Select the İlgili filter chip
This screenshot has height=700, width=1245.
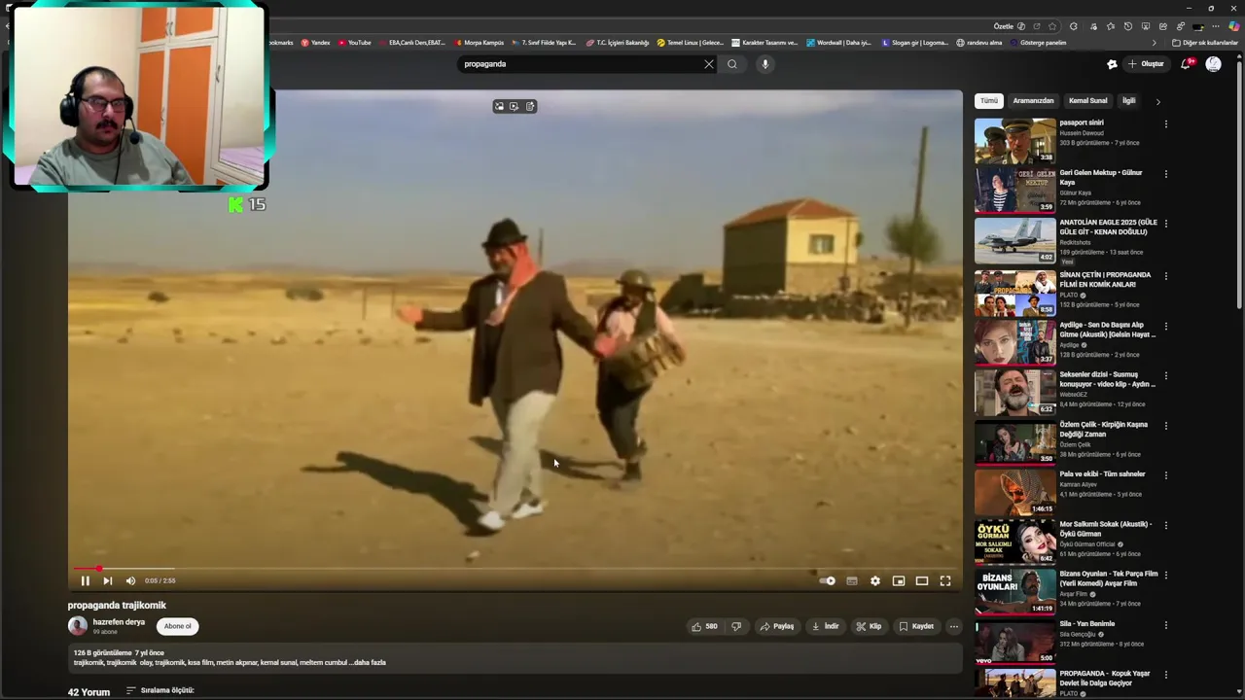coord(1128,101)
